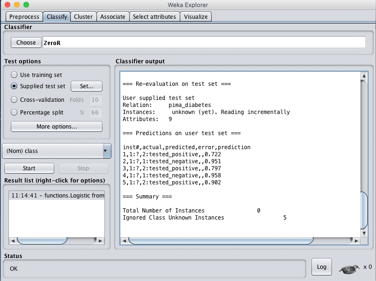
Task: Click classifier output scroll down arrow
Action: coord(364,233)
